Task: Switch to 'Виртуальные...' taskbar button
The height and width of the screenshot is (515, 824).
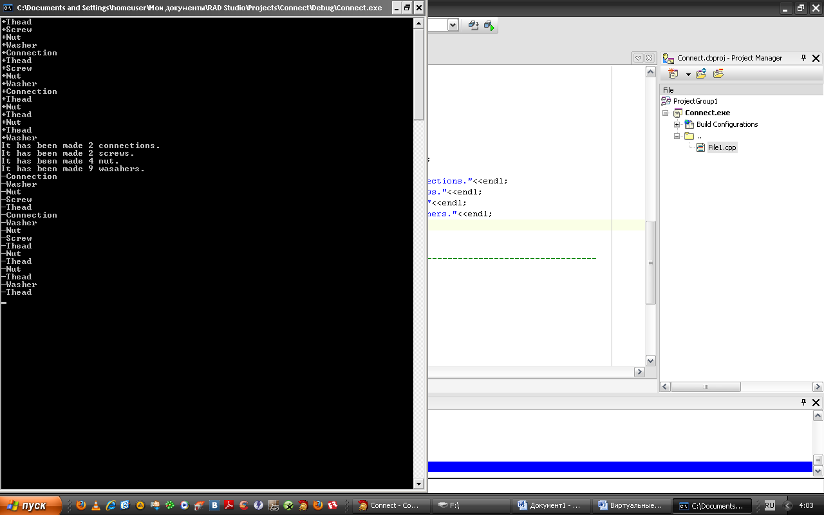Action: (631, 505)
